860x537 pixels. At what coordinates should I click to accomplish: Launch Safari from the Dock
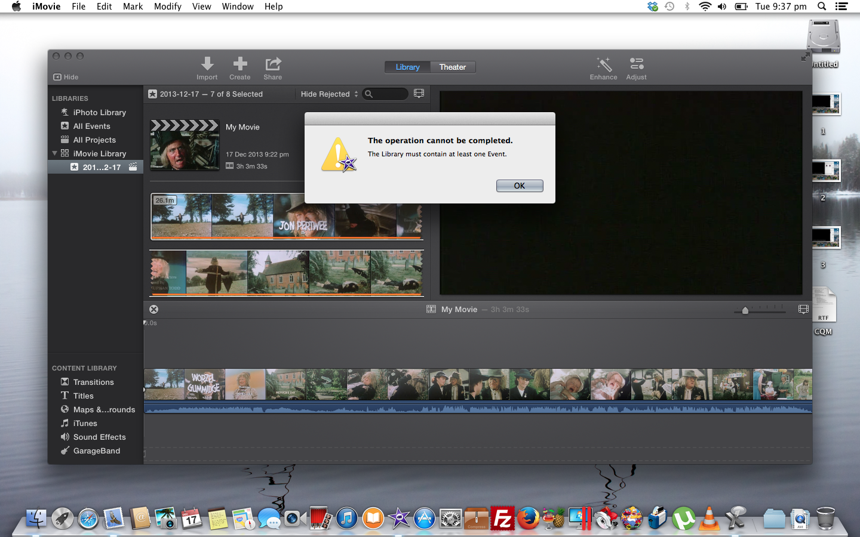click(x=88, y=518)
